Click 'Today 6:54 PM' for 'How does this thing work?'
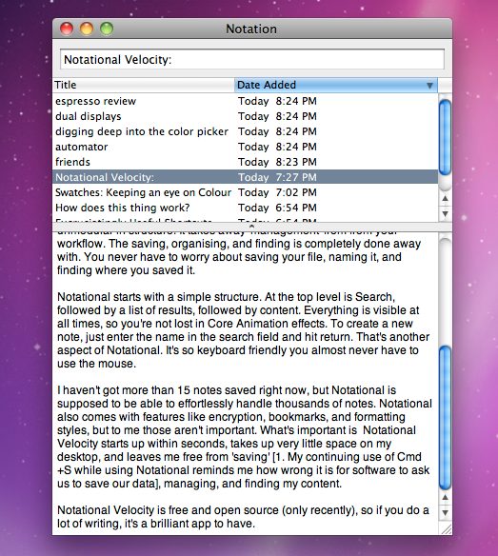The image size is (498, 556). [277, 208]
